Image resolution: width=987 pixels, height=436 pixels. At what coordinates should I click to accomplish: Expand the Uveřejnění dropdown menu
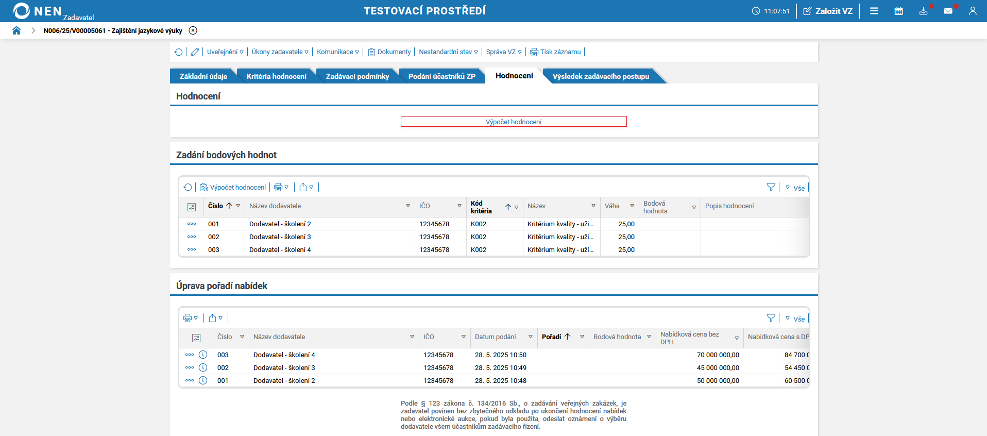[225, 52]
